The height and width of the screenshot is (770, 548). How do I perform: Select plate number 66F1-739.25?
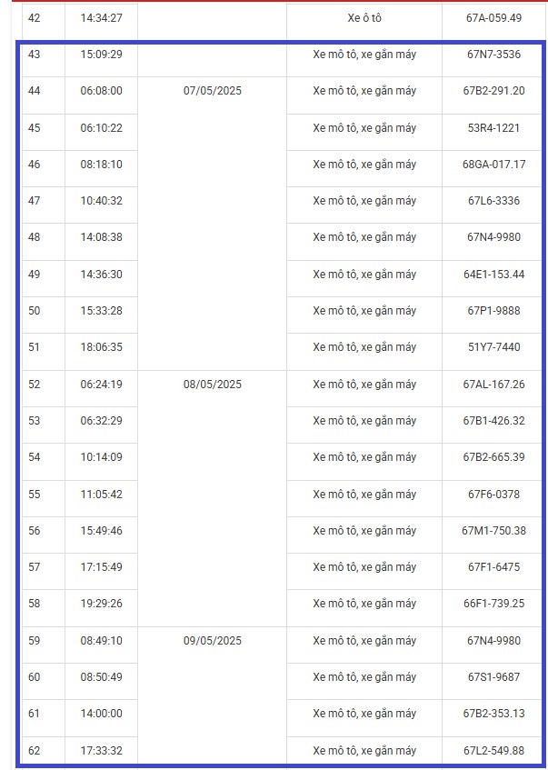click(x=493, y=604)
